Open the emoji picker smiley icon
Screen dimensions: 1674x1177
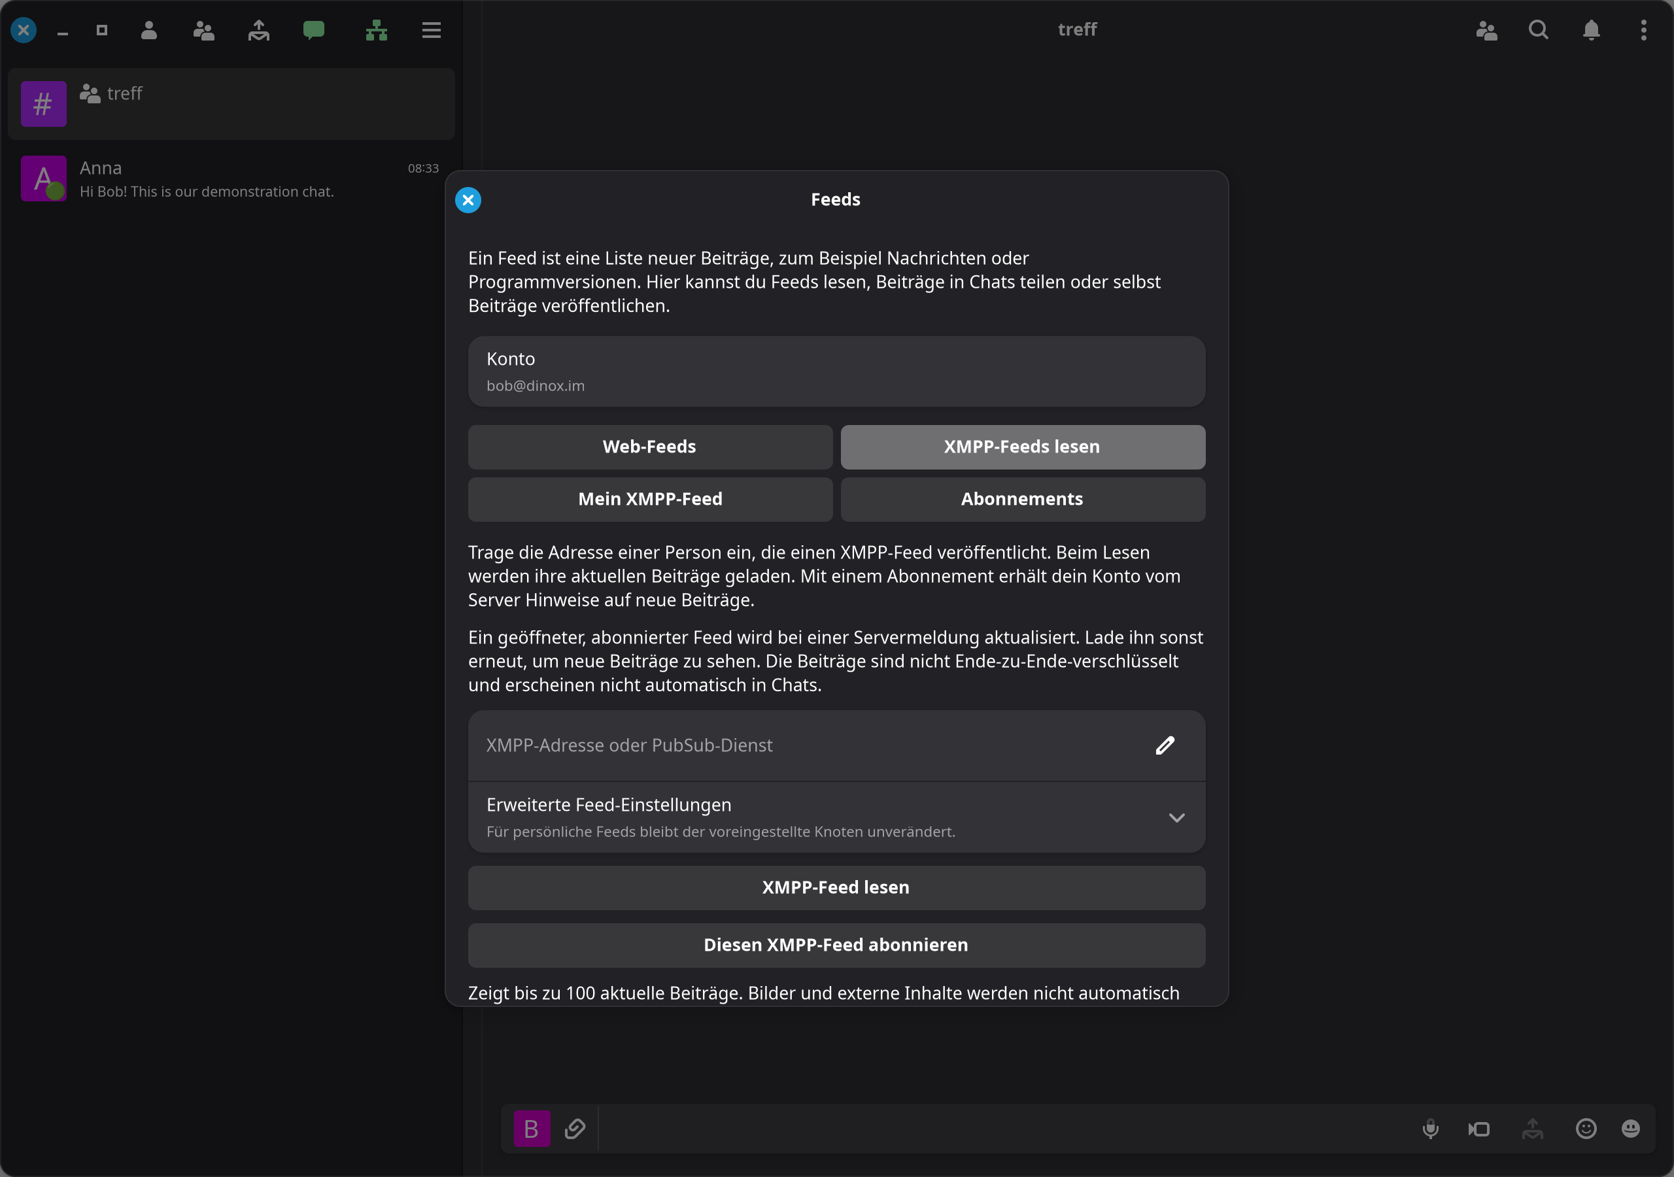coord(1586,1129)
